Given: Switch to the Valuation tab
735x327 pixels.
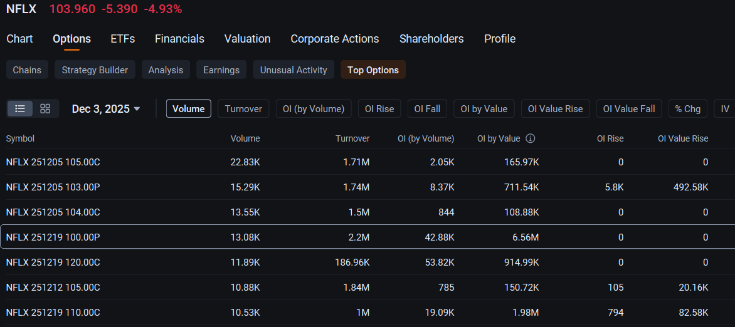Looking at the screenshot, I should coord(248,39).
